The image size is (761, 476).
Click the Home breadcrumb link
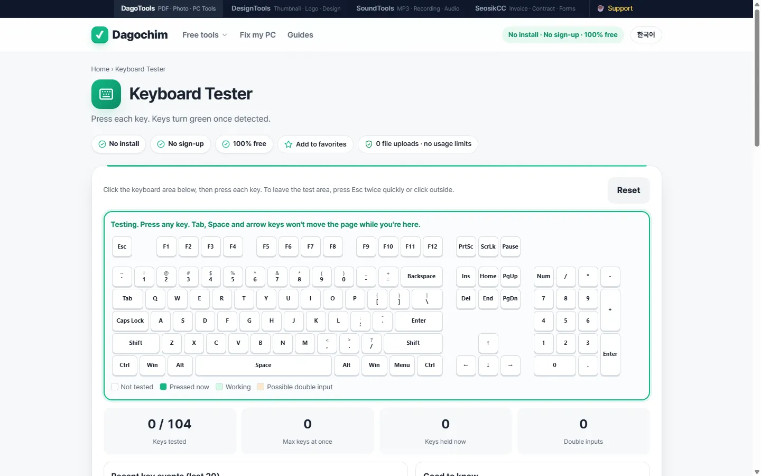tap(100, 69)
